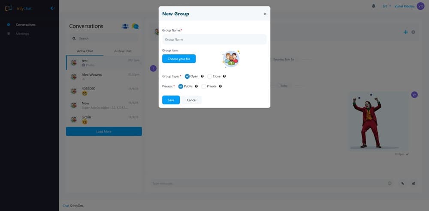Click the notification bell icon

coord(374,6)
